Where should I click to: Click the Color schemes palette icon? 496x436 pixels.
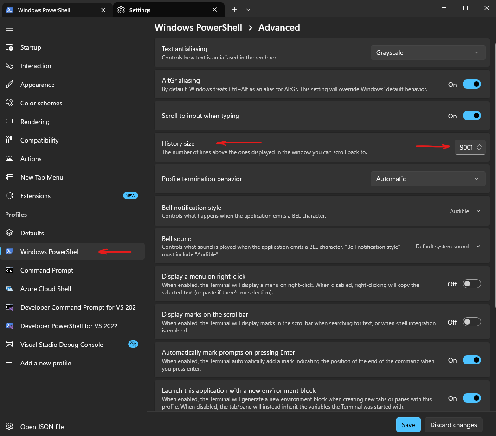coord(9,103)
